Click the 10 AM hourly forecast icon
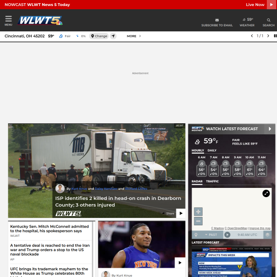The height and width of the screenshot is (277, 277). coord(250,164)
